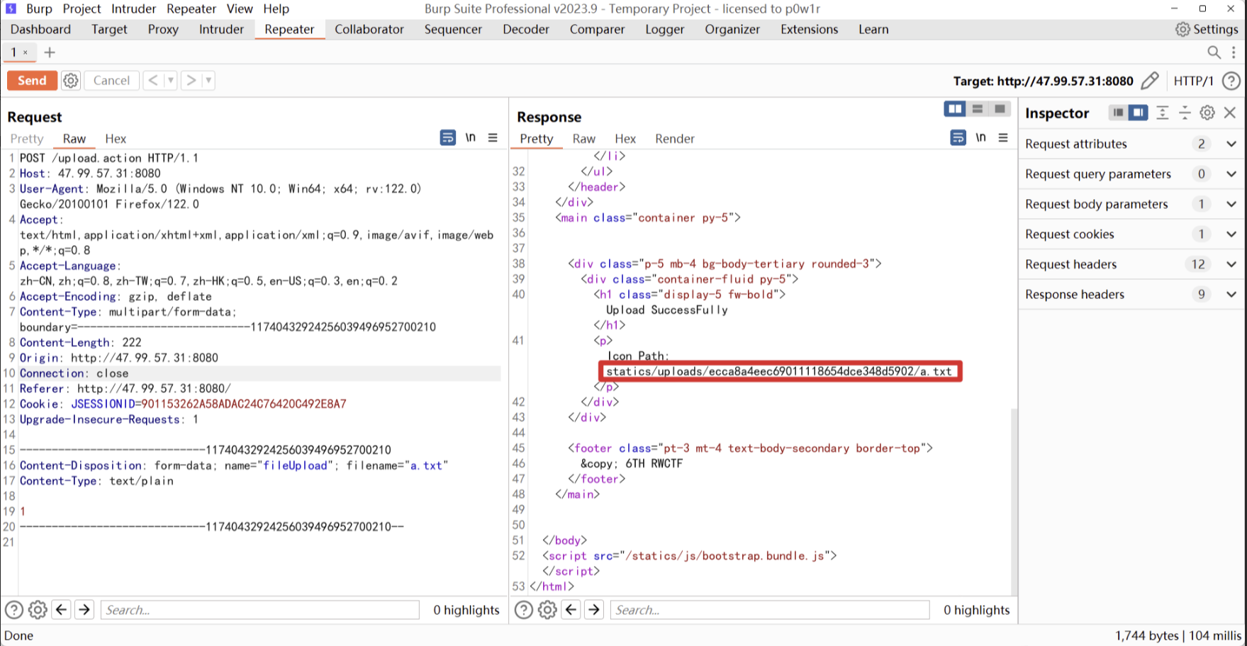Open request search settings gear

click(38, 610)
